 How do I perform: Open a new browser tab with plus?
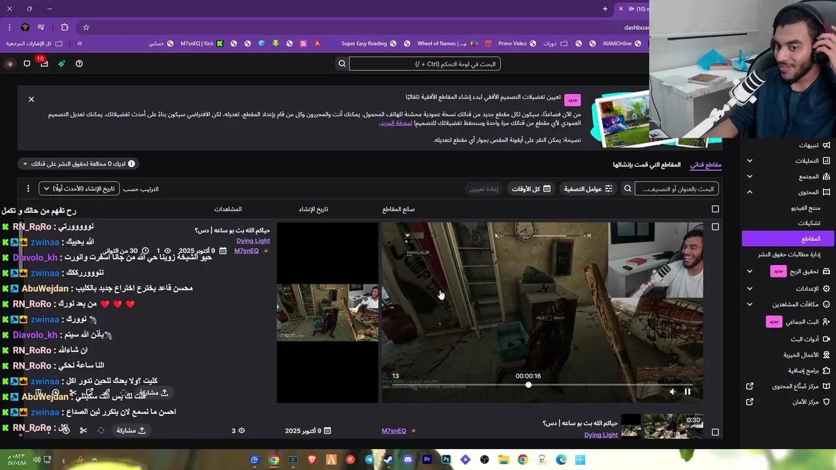coord(605,8)
